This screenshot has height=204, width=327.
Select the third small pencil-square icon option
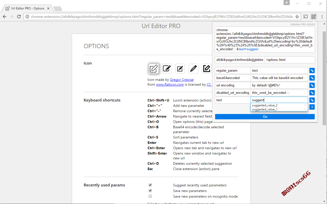[180, 69]
